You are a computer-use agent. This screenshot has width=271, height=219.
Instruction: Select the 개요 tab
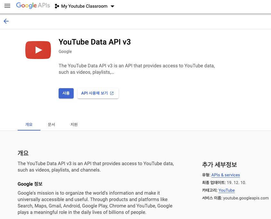tap(29, 124)
